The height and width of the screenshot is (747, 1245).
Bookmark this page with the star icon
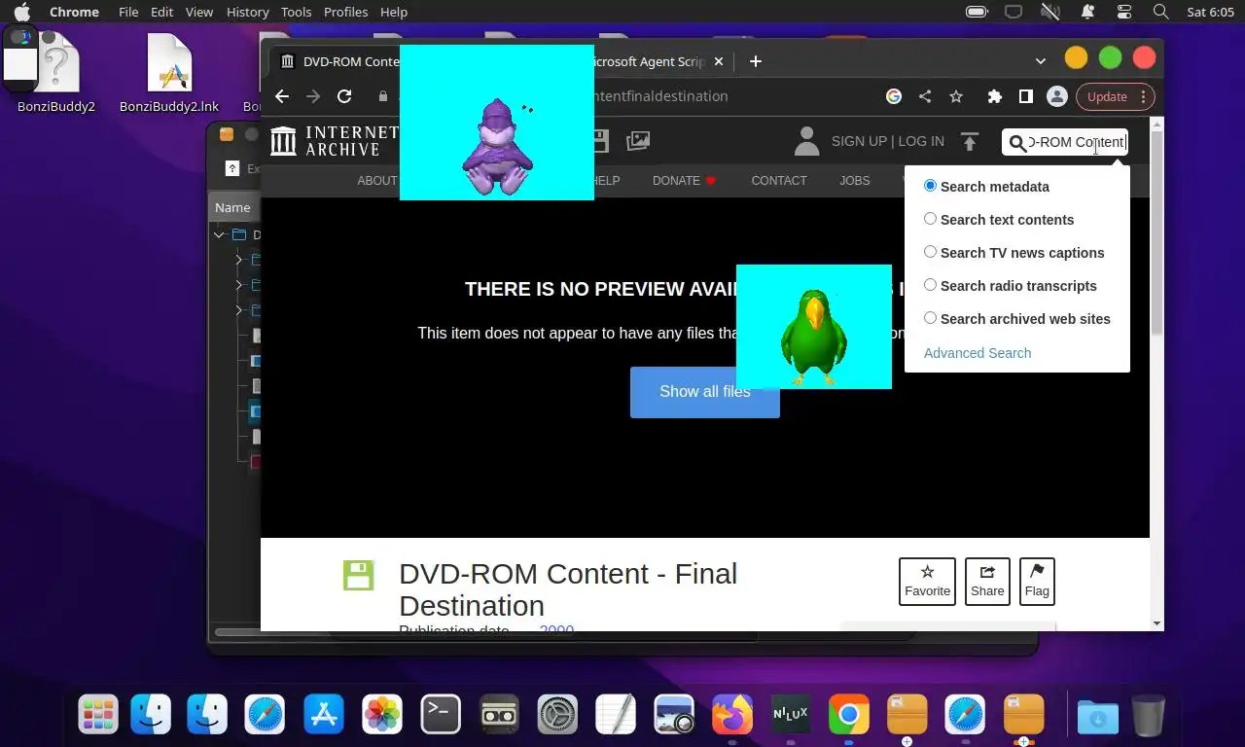pyautogui.click(x=956, y=96)
